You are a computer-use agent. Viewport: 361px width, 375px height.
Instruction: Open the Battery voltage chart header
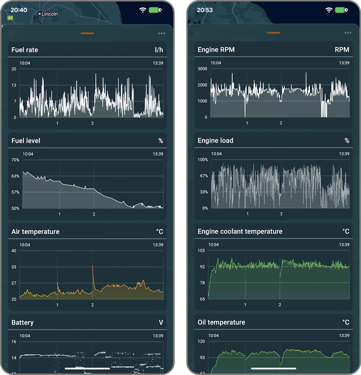tap(87, 323)
